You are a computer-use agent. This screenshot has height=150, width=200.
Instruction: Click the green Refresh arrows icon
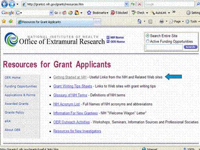click(133, 4)
